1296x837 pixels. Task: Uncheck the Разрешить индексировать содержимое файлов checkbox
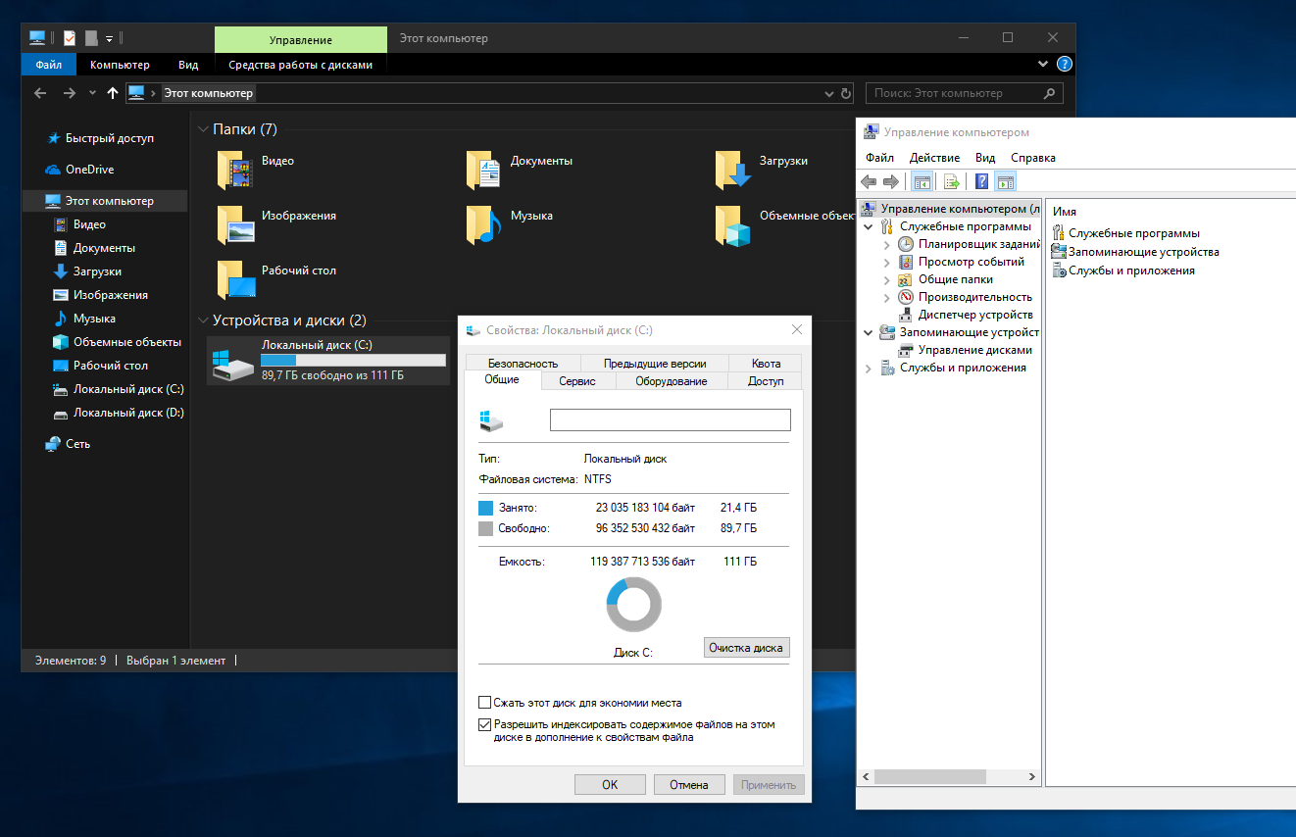point(484,725)
